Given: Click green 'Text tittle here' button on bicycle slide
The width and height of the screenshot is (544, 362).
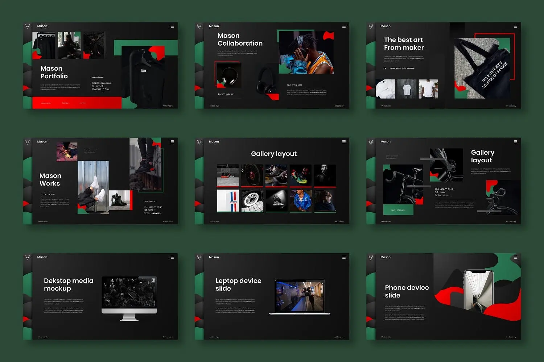Looking at the screenshot, I should pos(398,210).
